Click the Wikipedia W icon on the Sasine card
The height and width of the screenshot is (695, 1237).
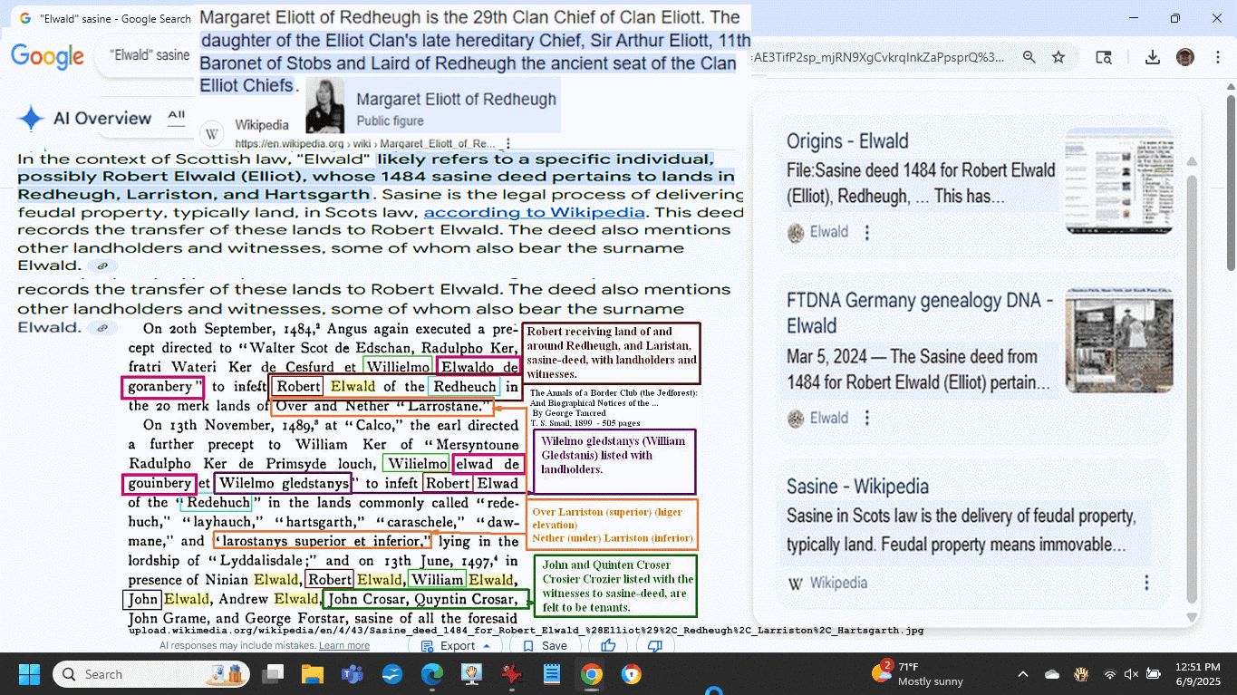(x=795, y=583)
